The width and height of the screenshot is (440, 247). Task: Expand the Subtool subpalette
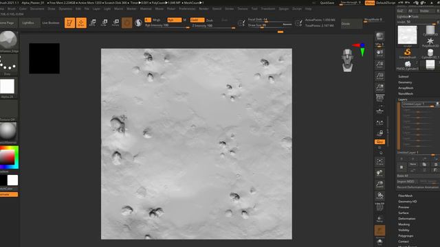point(404,76)
